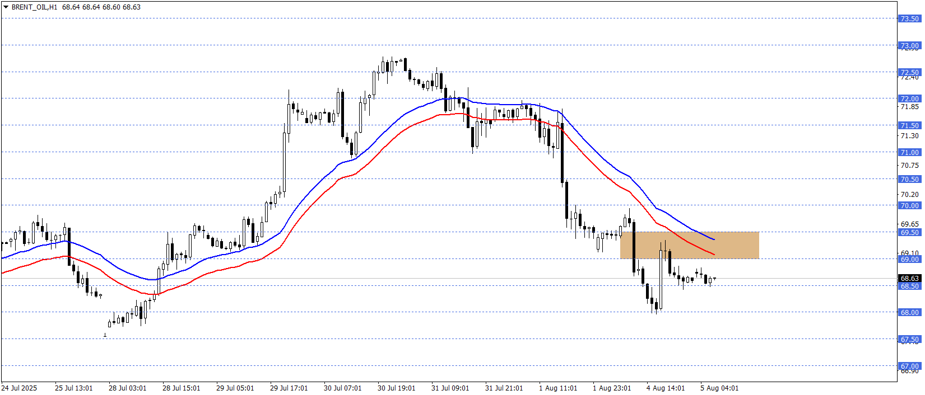Click the 68.00 price level label
The height and width of the screenshot is (395, 925).
(x=909, y=312)
